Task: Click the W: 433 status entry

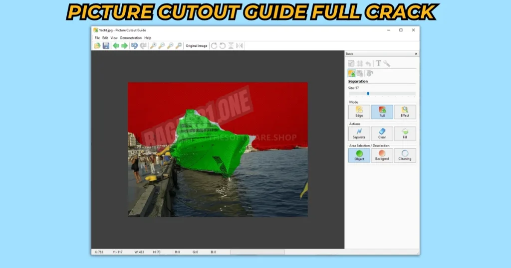Action: click(x=139, y=252)
